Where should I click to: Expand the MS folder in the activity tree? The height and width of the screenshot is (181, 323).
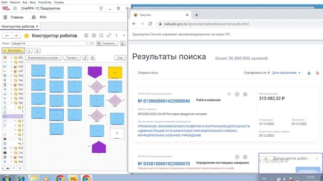tap(12, 58)
